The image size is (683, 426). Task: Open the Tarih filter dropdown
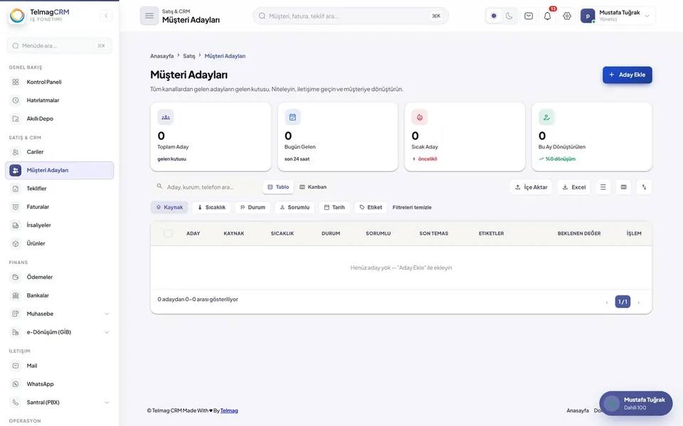coord(334,207)
